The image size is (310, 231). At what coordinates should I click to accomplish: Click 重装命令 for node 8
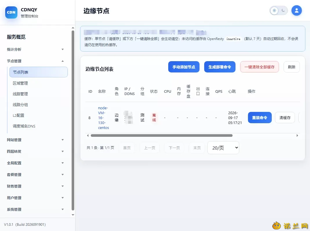coord(260,118)
